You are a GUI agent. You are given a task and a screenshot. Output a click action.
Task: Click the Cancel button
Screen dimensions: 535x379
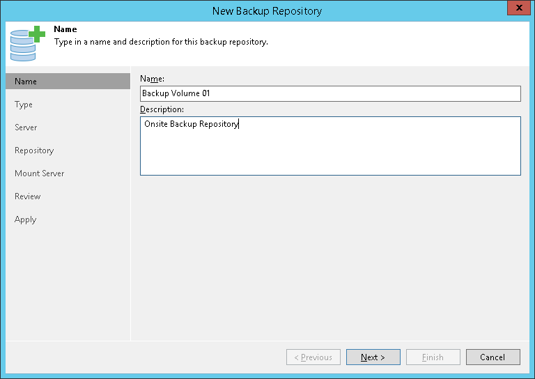493,357
